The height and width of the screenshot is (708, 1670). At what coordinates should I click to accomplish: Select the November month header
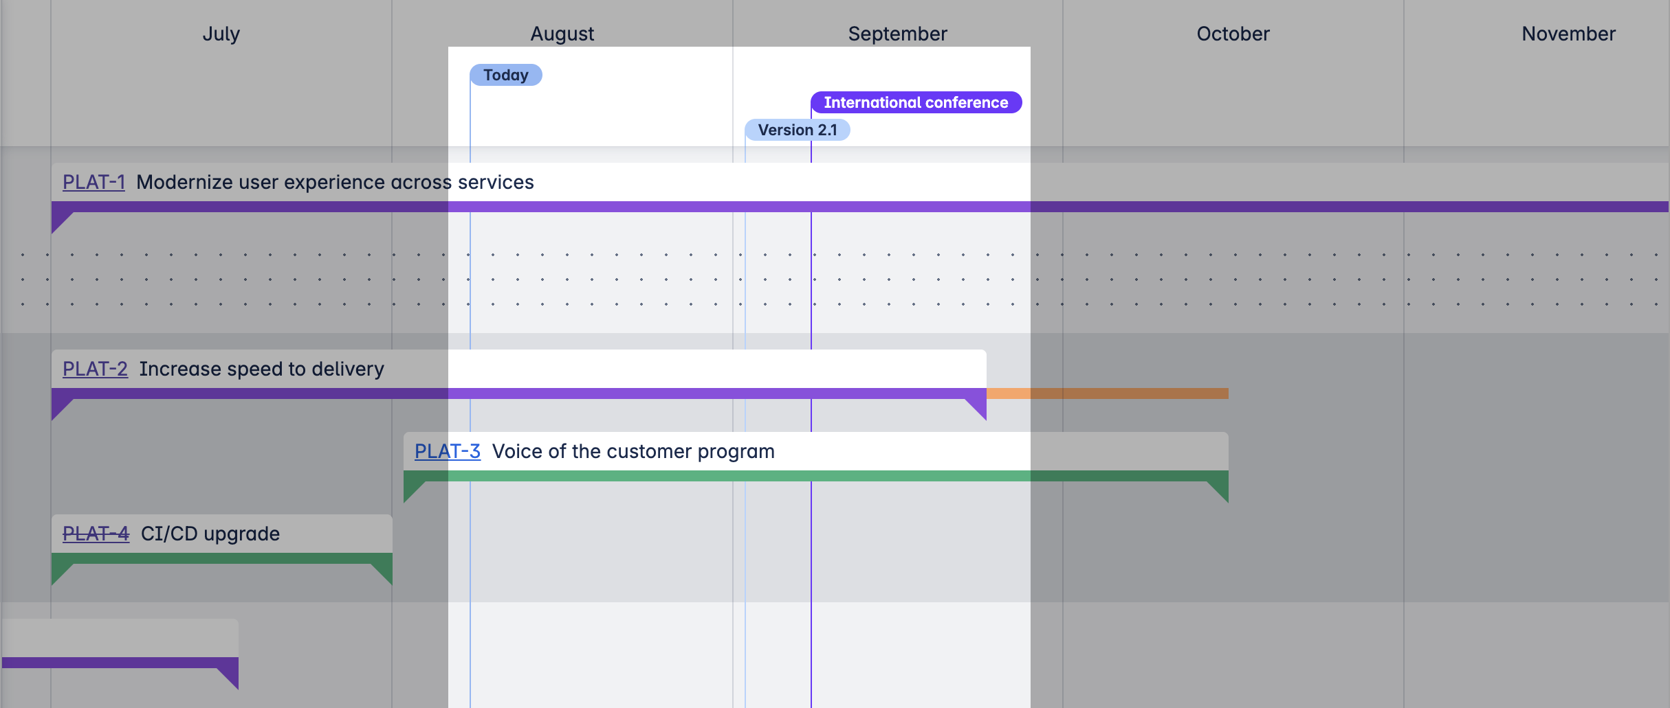click(x=1568, y=34)
